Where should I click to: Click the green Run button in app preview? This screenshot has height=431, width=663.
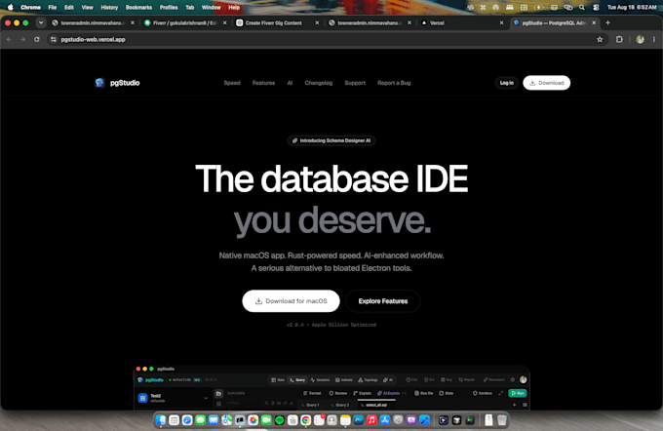pyautogui.click(x=518, y=393)
